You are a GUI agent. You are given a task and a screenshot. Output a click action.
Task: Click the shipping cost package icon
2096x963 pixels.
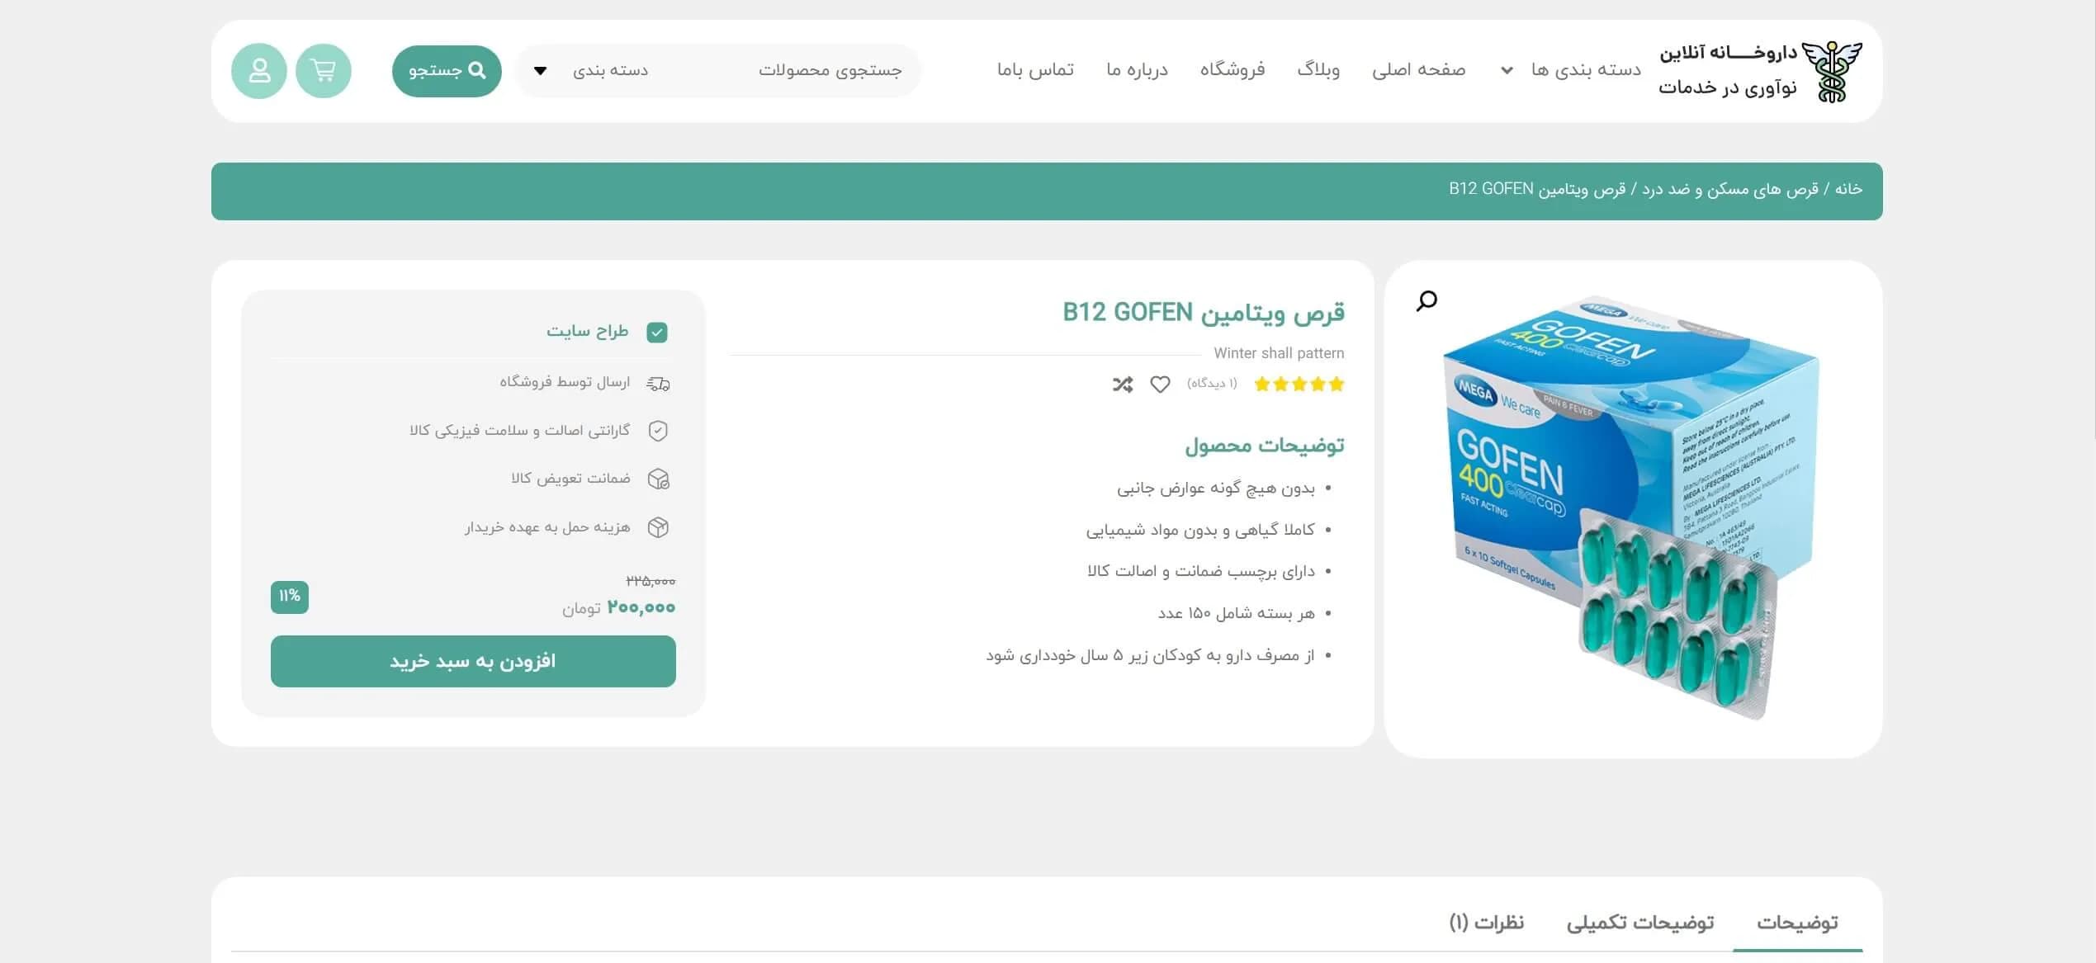click(x=658, y=527)
